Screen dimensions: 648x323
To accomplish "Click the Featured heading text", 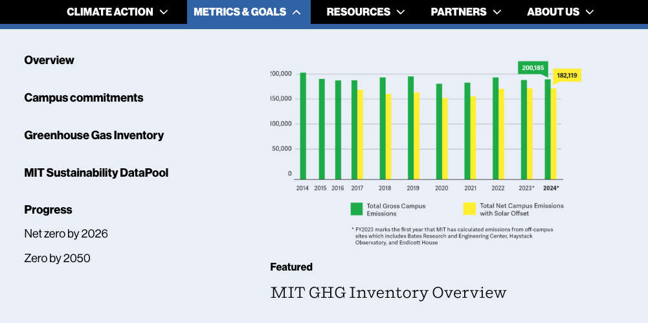I will coord(291,267).
